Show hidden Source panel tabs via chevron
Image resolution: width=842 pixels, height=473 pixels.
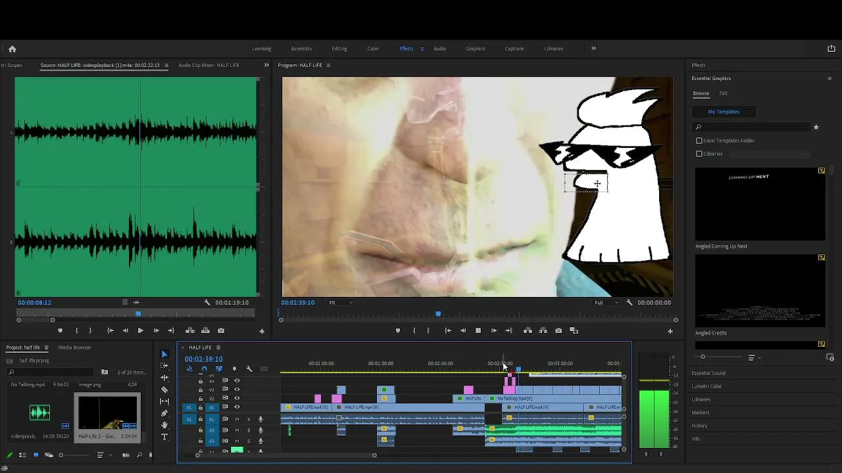click(266, 65)
